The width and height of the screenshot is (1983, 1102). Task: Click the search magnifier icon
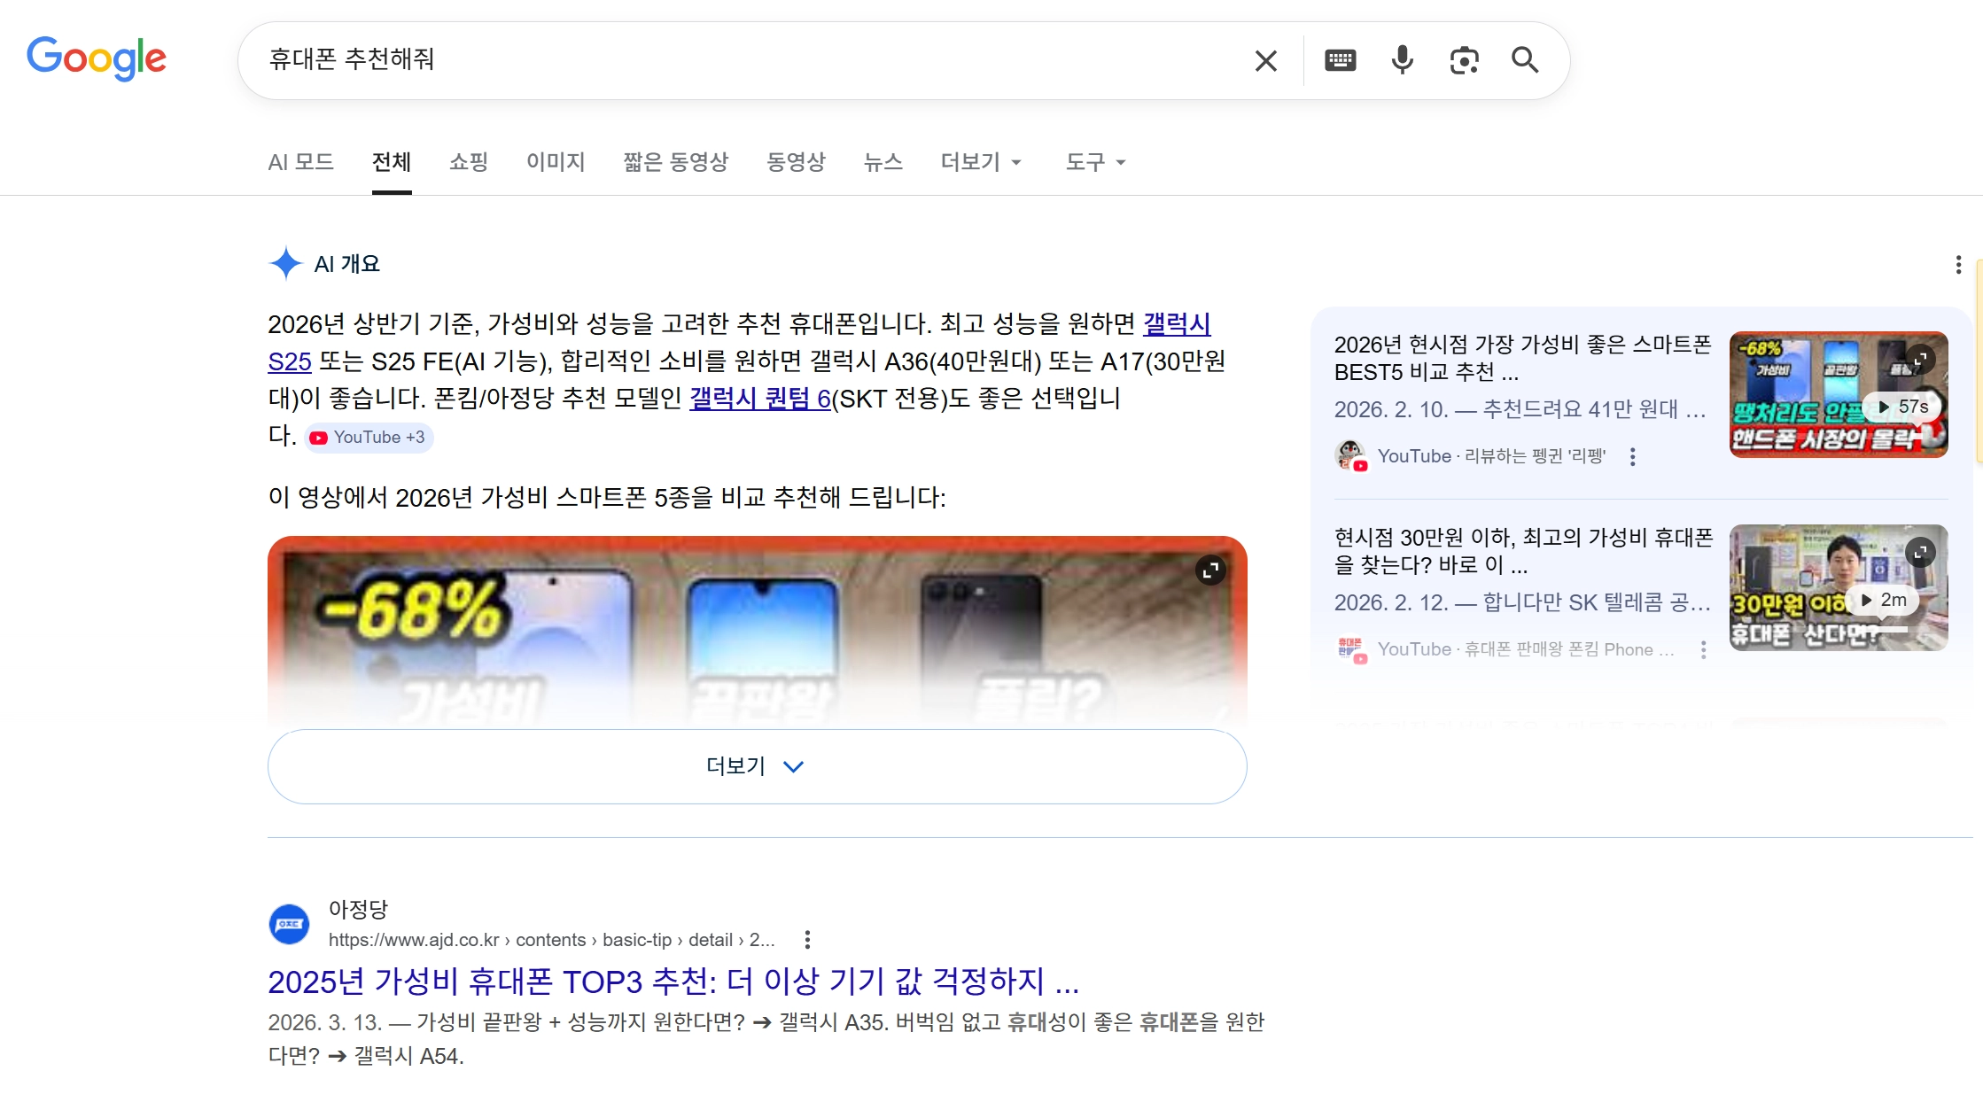pyautogui.click(x=1526, y=60)
